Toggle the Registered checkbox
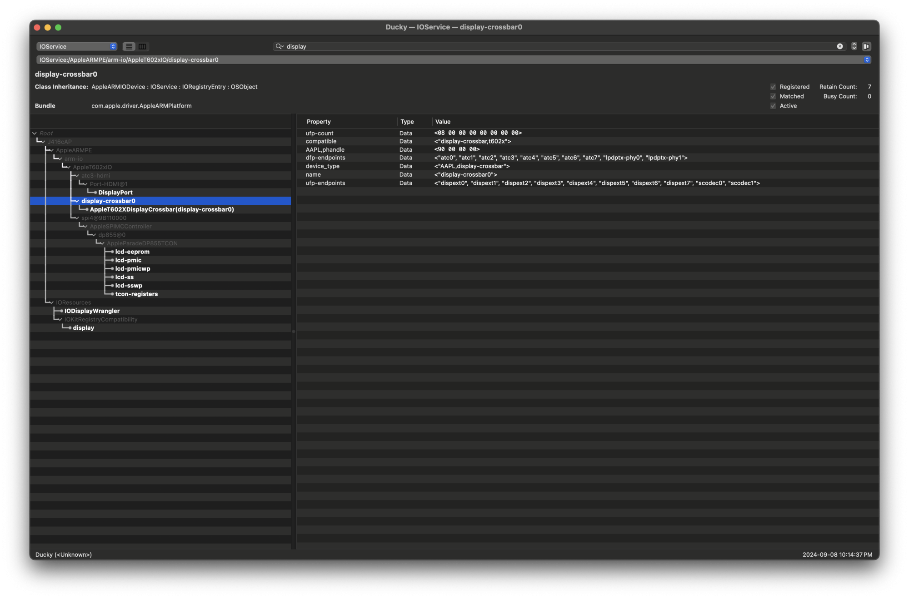Screen dimensions: 909x599 773,86
